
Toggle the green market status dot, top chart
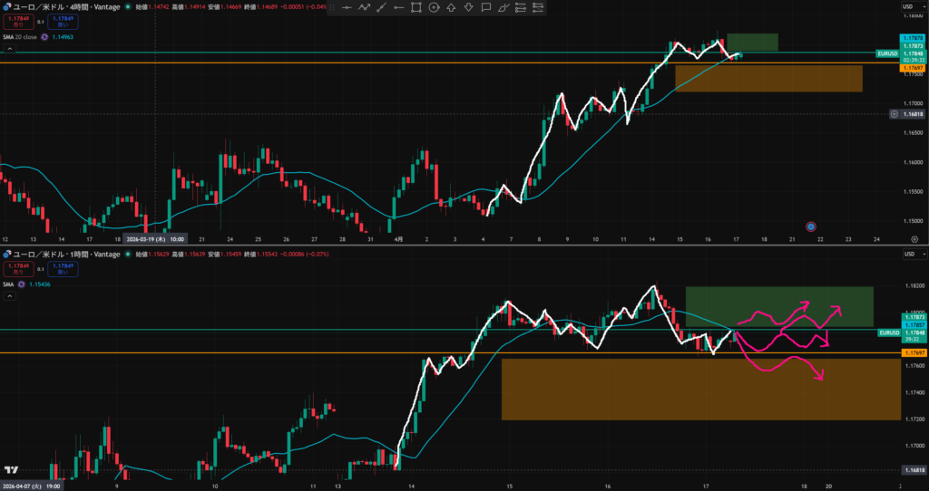(x=130, y=7)
